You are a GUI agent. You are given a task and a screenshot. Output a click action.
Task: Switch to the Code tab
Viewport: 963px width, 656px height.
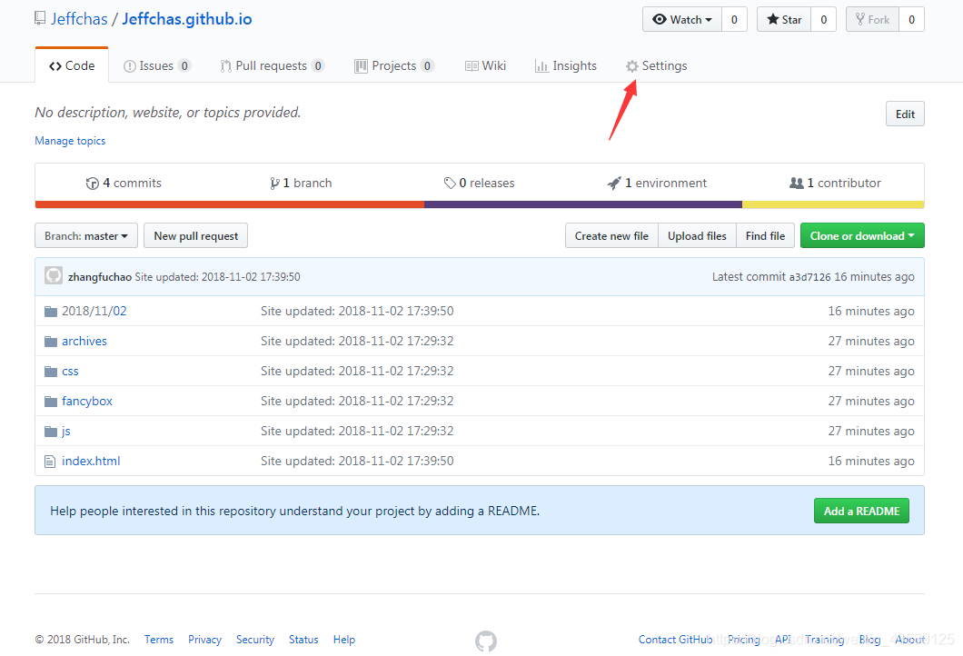coord(72,65)
